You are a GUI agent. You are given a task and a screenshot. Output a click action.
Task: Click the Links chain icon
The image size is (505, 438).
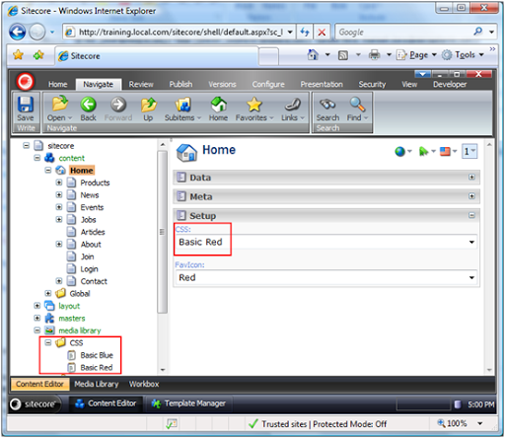[293, 105]
